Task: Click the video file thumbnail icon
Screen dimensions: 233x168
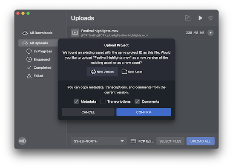Action: [x=75, y=33]
